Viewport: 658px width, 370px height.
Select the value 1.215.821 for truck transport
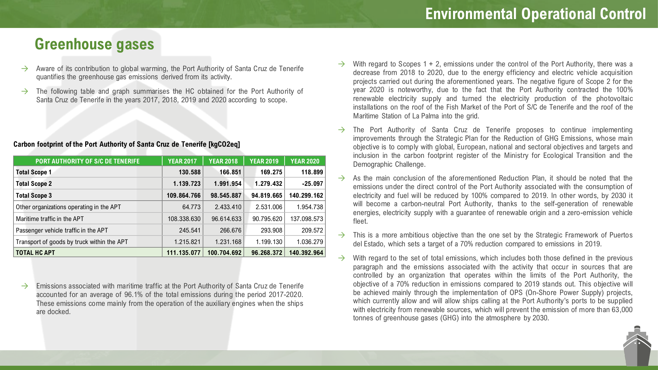[187, 242]
